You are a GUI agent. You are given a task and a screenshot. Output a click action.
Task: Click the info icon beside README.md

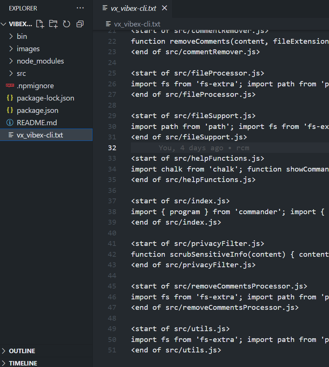10,123
